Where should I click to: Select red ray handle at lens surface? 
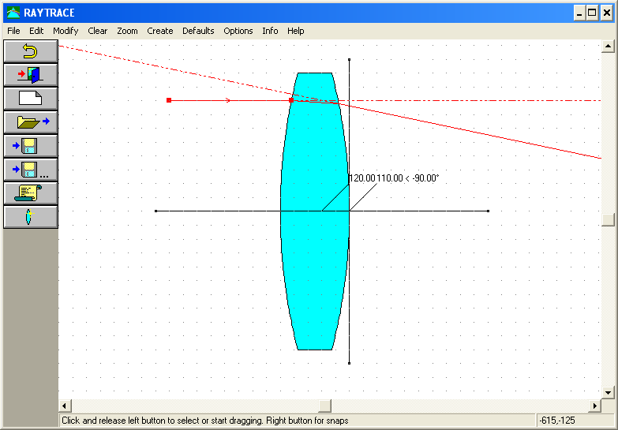[x=291, y=100]
